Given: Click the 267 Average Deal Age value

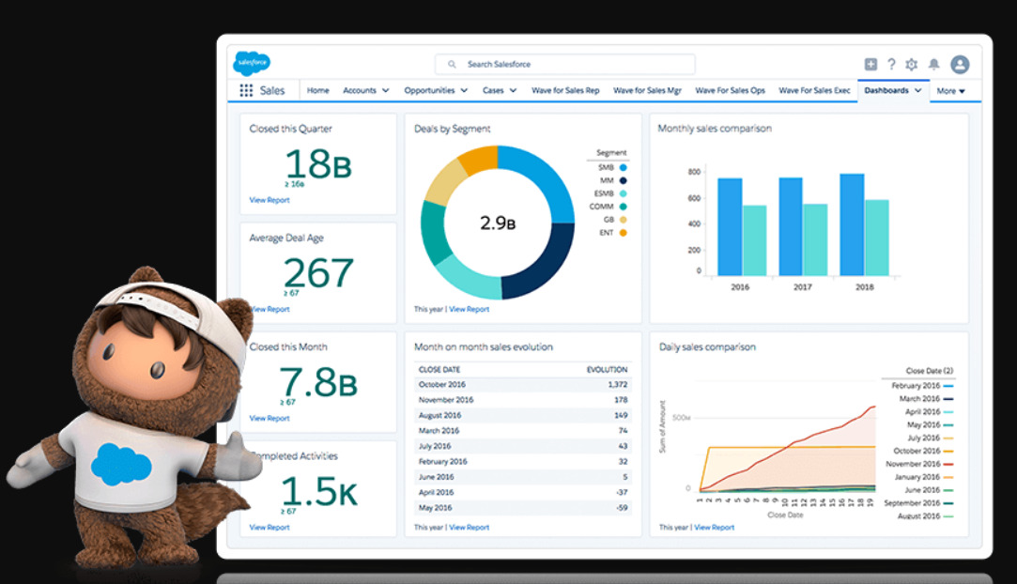Looking at the screenshot, I should [x=318, y=273].
